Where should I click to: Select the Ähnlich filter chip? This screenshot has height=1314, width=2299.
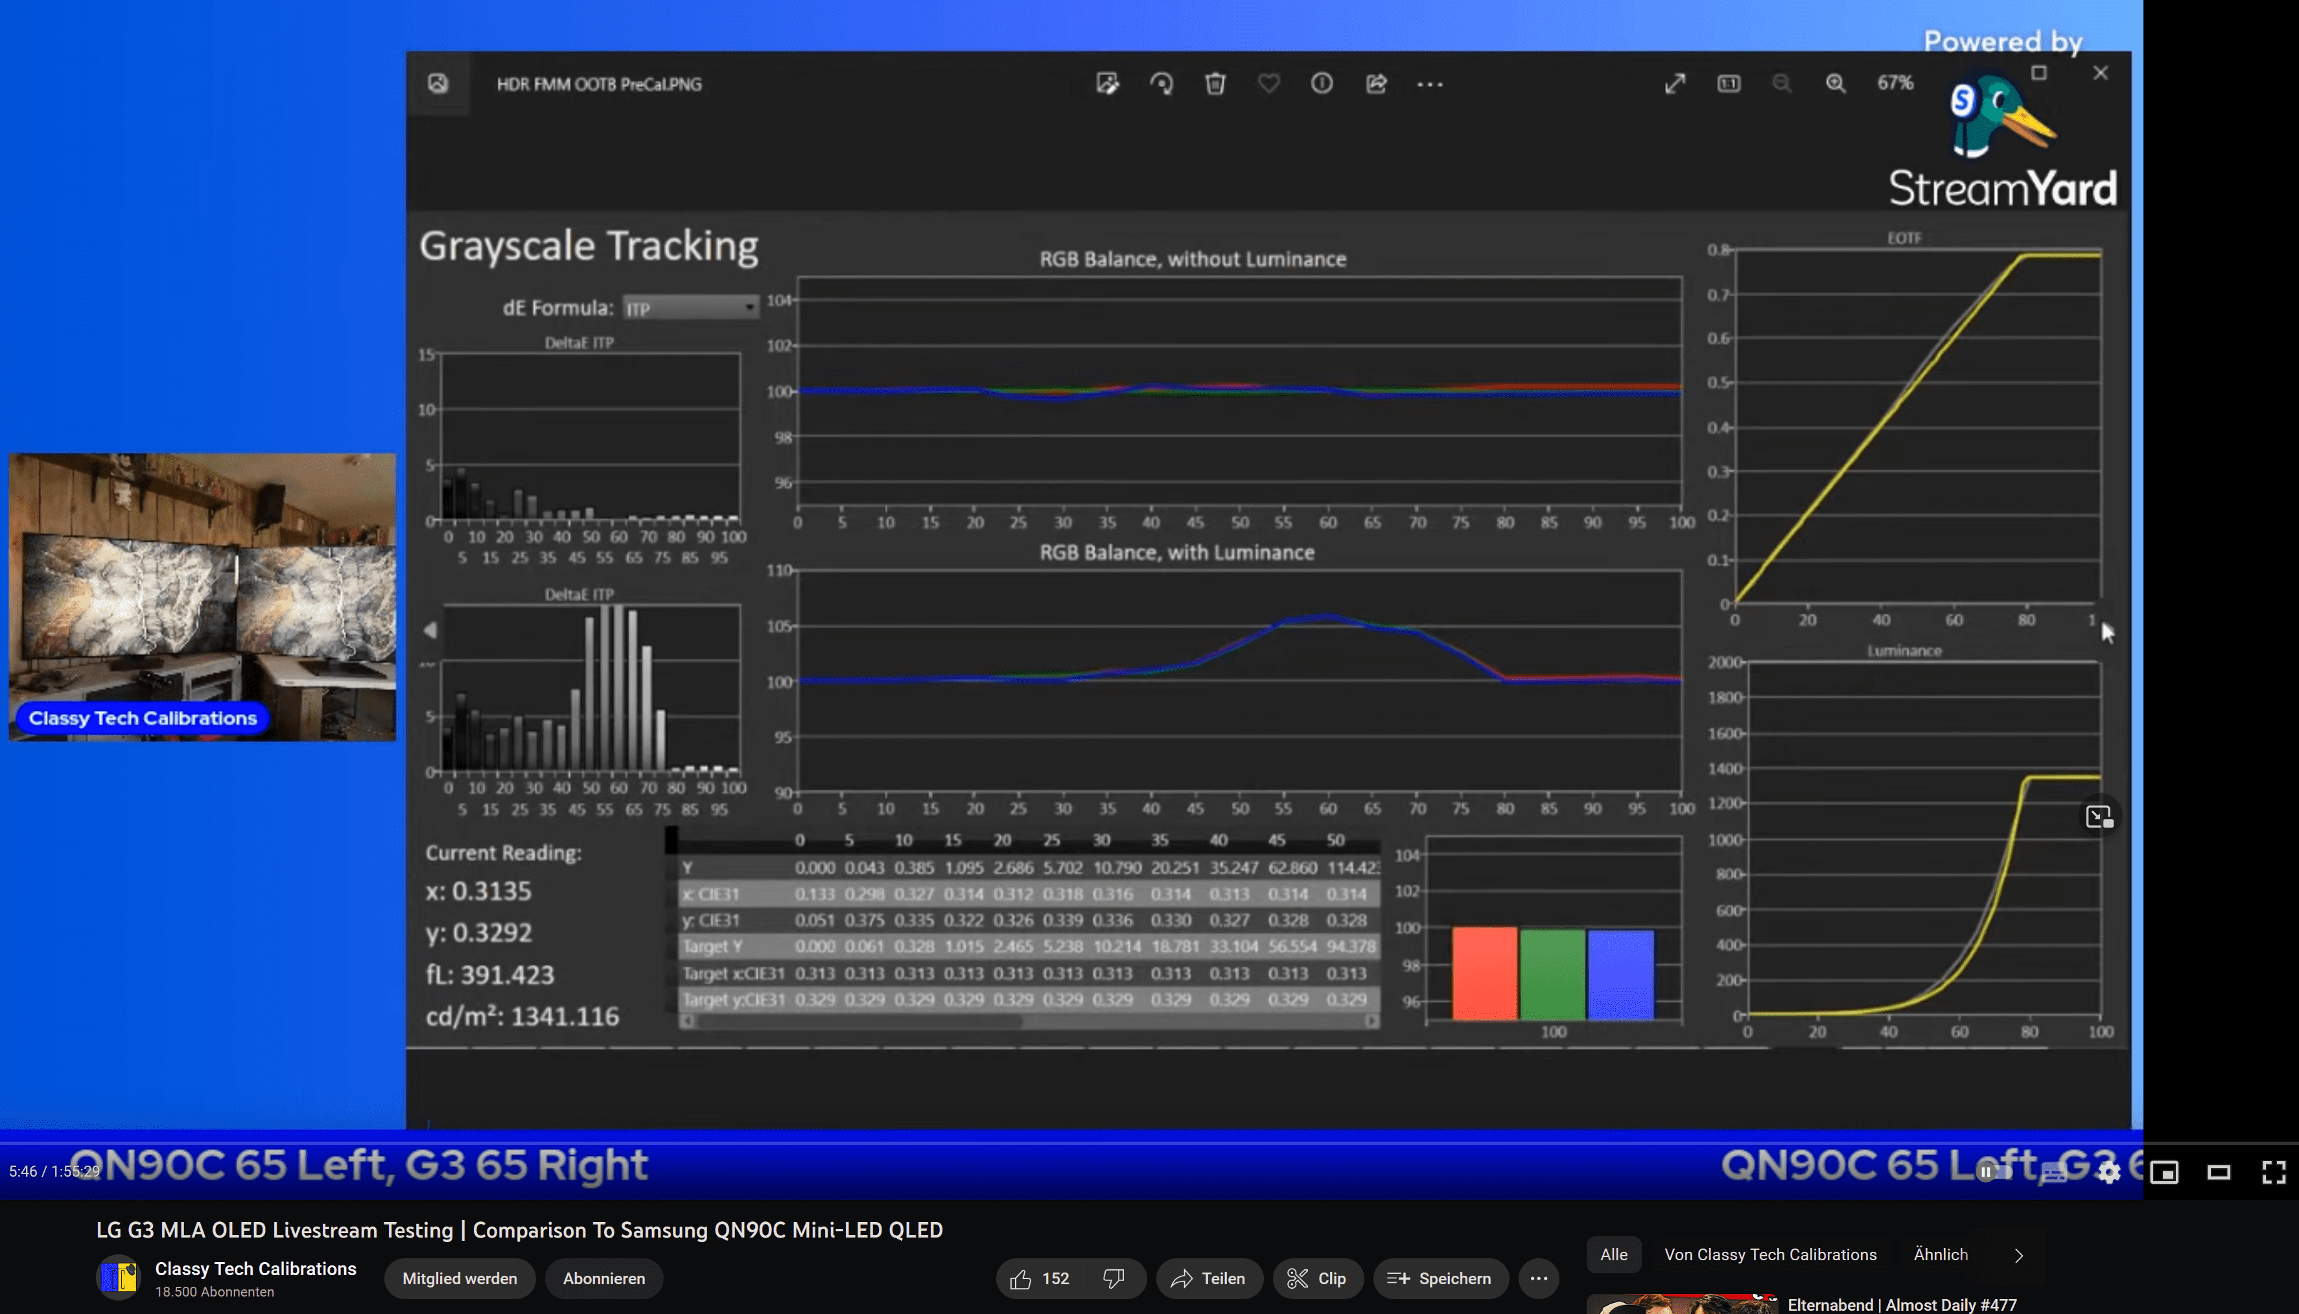[x=1941, y=1254]
